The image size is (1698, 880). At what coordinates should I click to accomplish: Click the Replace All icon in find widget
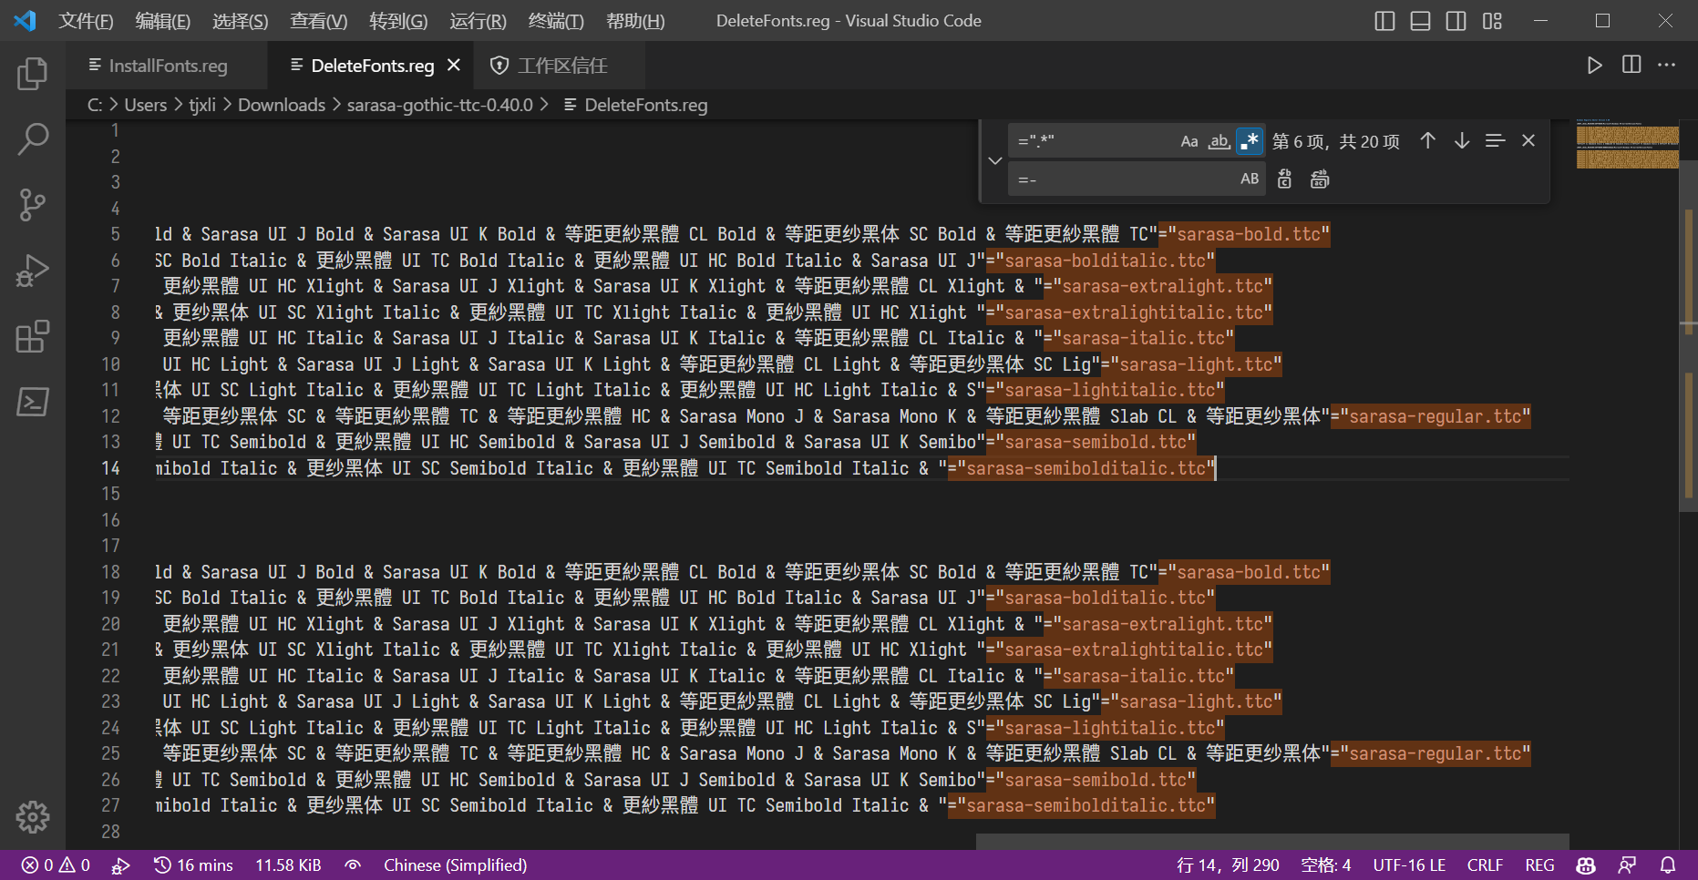pos(1319,179)
